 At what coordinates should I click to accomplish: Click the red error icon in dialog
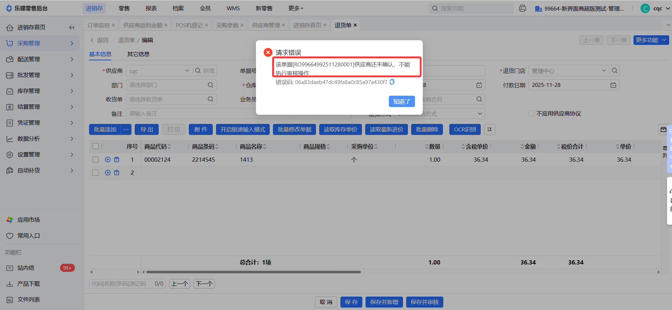pyautogui.click(x=268, y=53)
